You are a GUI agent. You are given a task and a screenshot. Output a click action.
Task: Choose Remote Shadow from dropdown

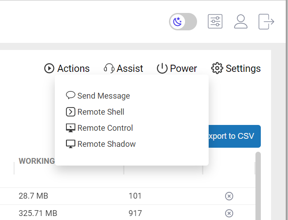click(x=101, y=144)
